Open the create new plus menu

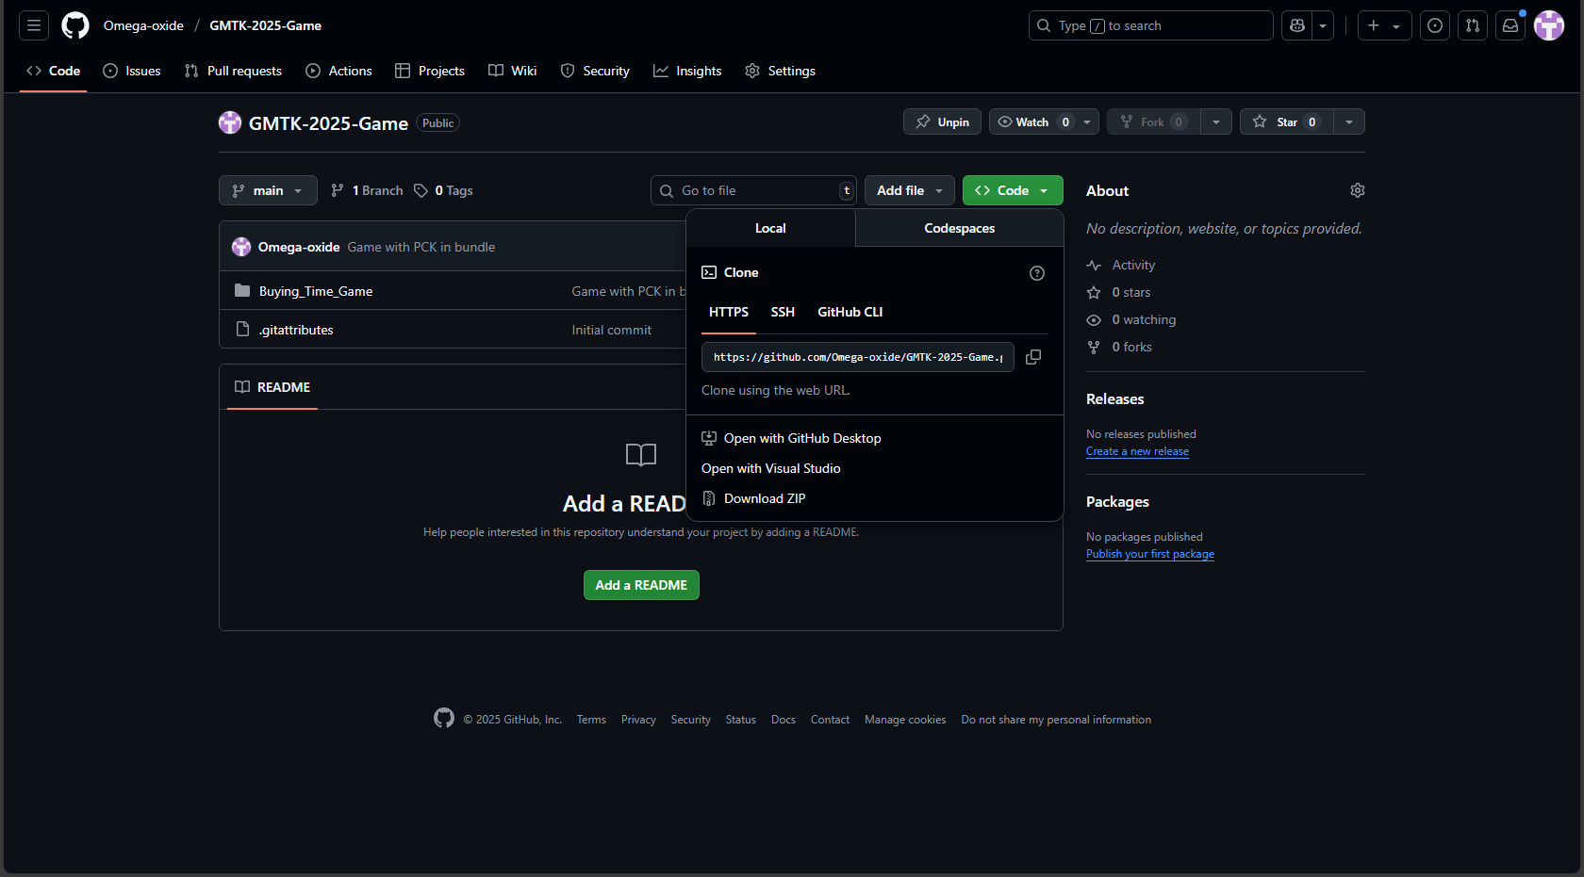[x=1384, y=25]
